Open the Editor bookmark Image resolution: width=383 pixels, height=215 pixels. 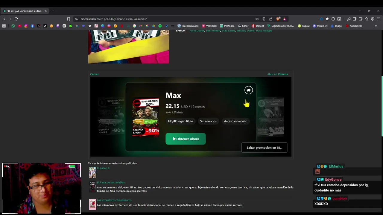pyautogui.click(x=243, y=26)
